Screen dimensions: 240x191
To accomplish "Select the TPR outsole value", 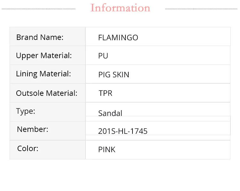I will 105,93.
